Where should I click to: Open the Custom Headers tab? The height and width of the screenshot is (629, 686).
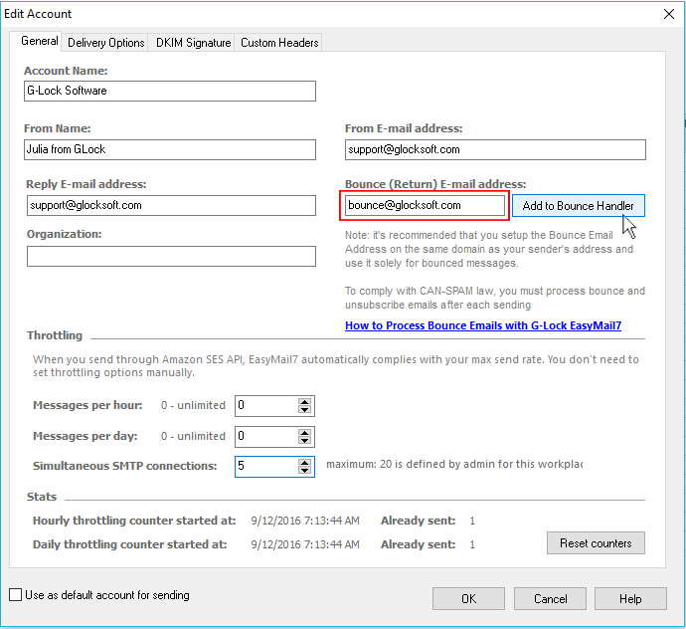279,43
